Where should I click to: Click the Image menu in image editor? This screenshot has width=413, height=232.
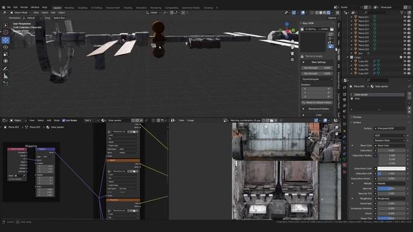190,121
